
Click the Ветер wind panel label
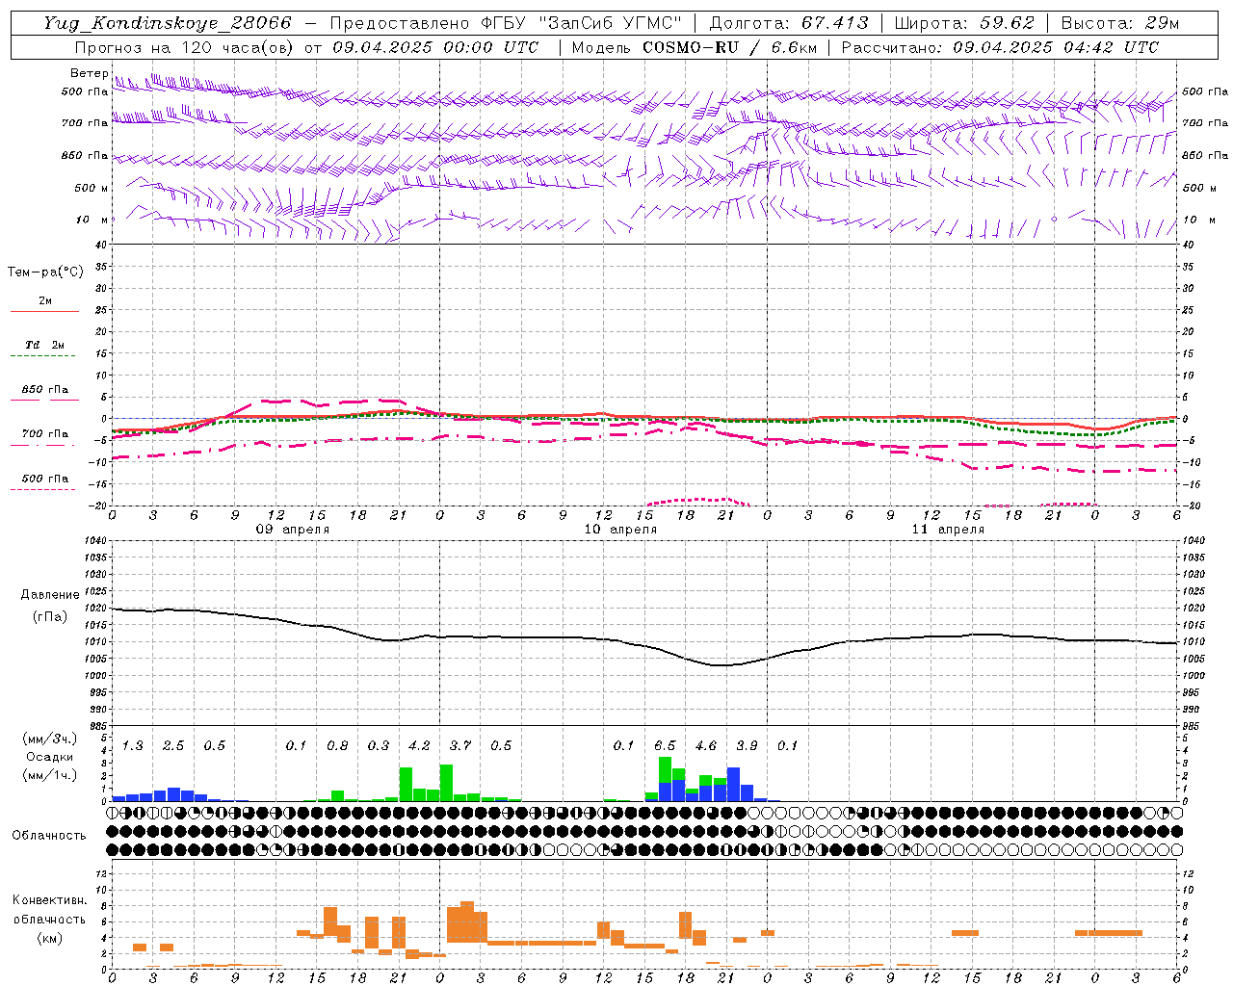tap(90, 73)
